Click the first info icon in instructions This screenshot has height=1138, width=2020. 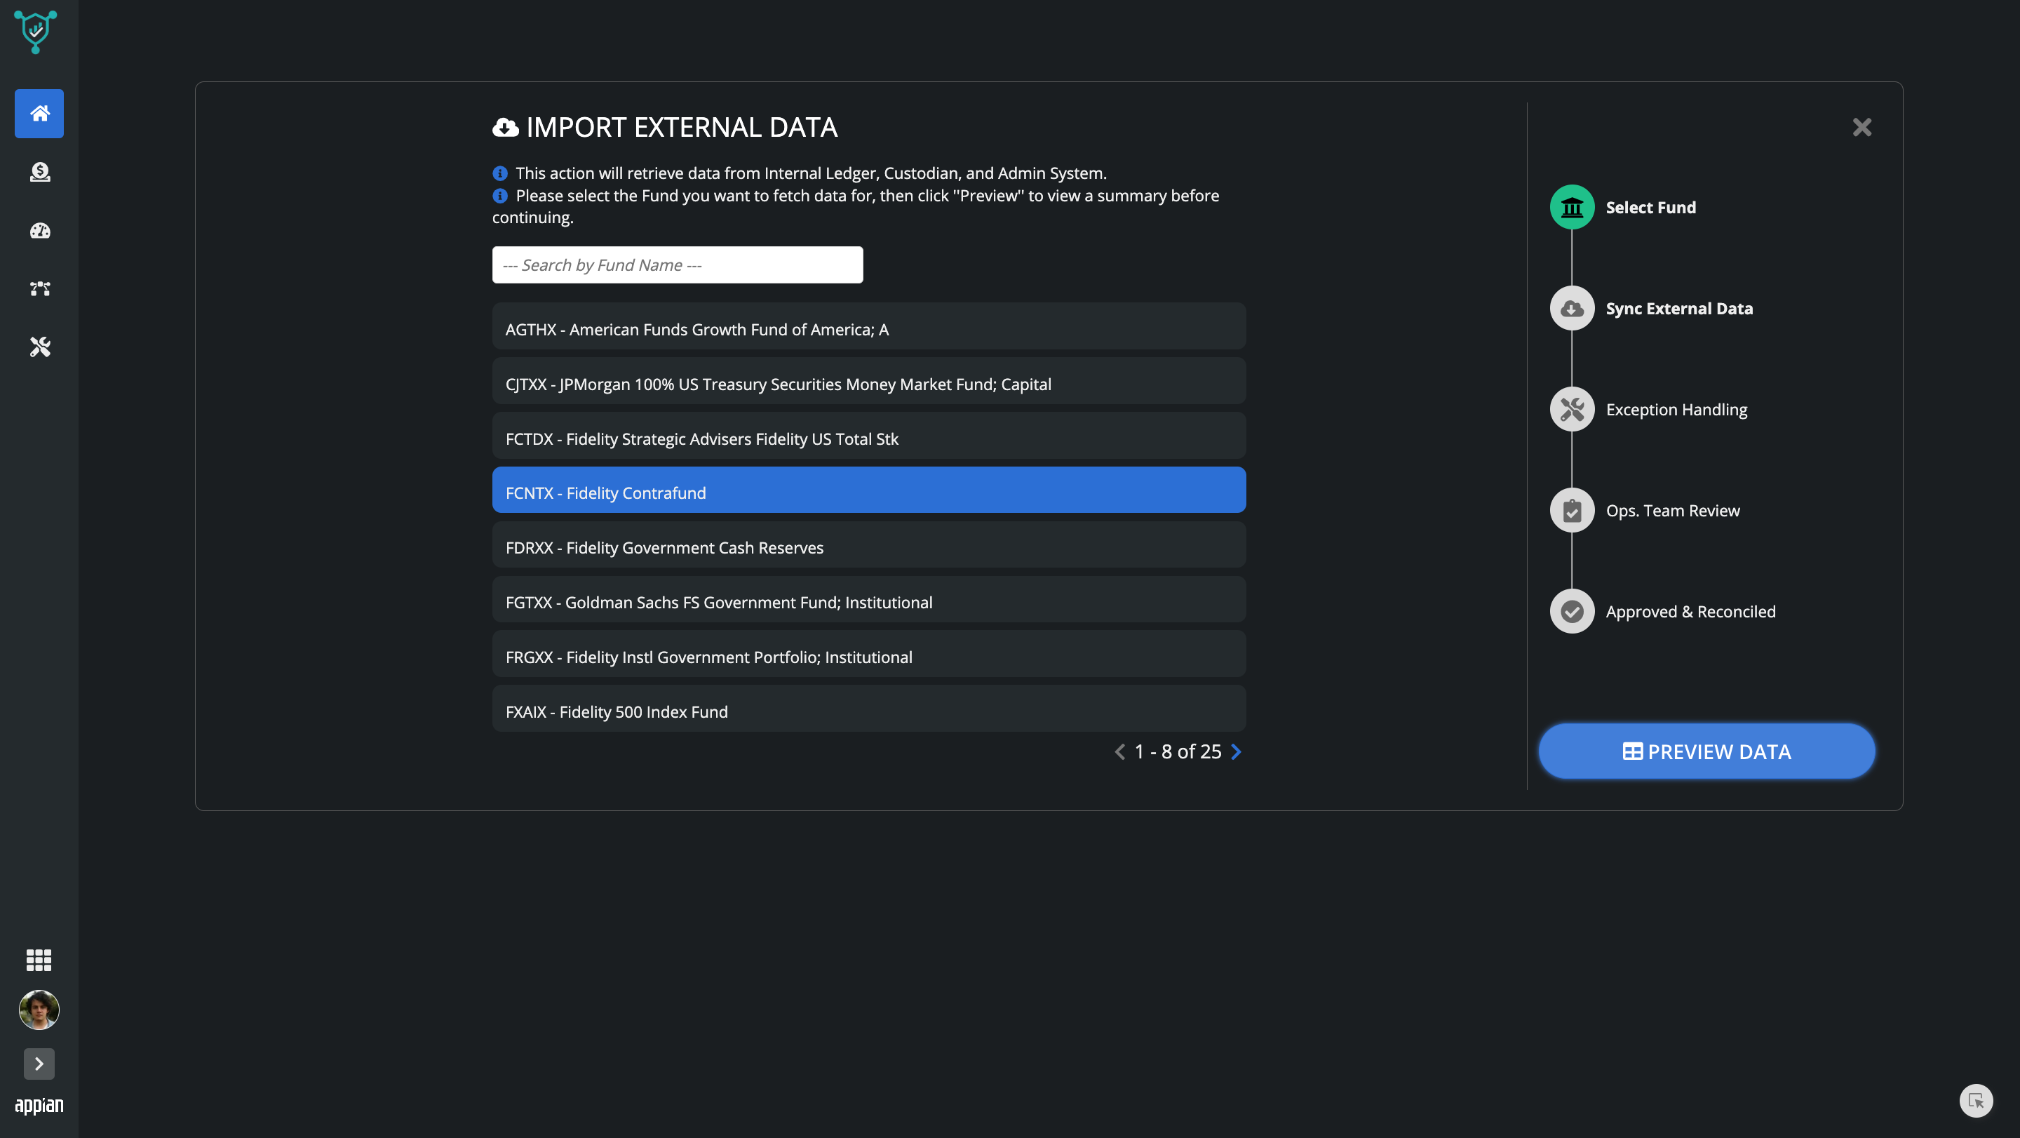(499, 173)
